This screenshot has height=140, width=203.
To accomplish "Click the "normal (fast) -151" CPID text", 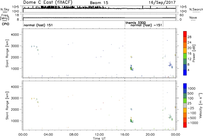I will point(146,25).
